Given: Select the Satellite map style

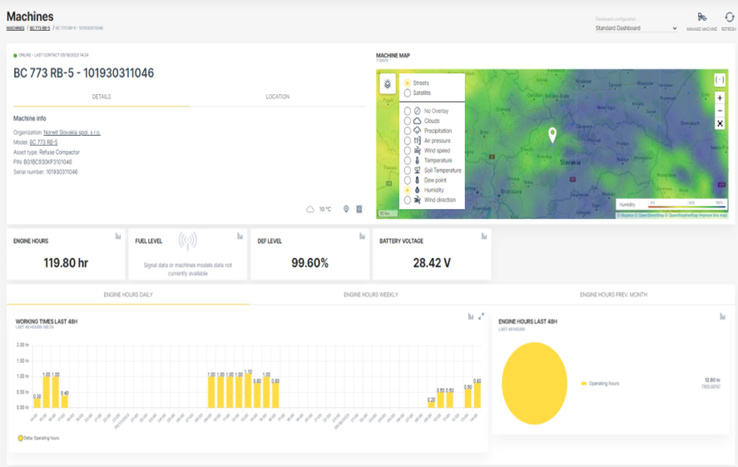Looking at the screenshot, I should tap(408, 93).
